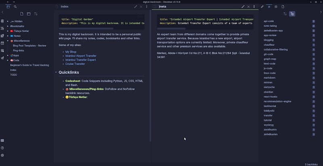The image size is (323, 166).
Task: Follow the Istanbul Airport Transfer link
Action: coord(81,56)
